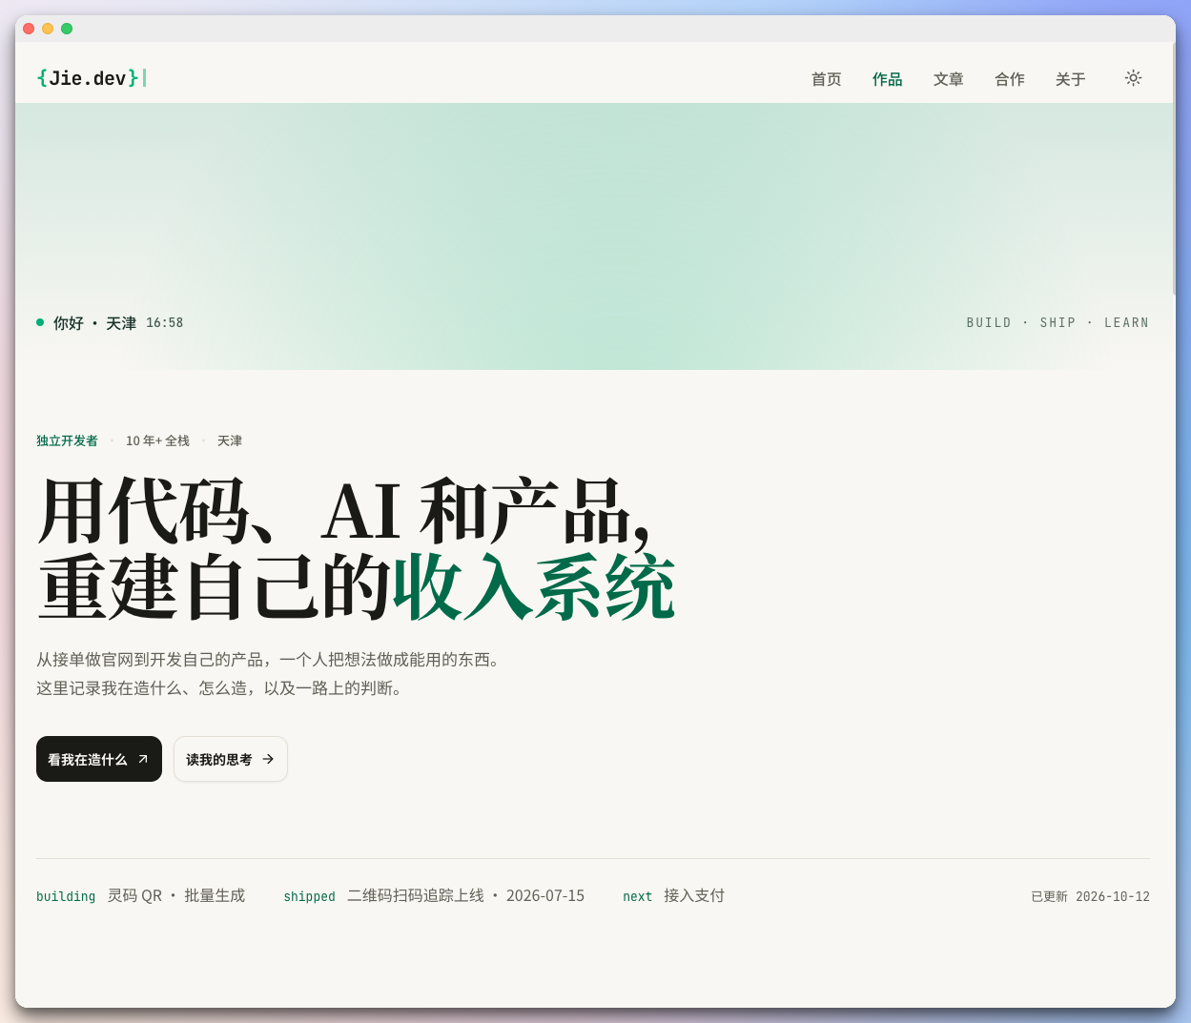Open the 首页 navigation item

(827, 79)
